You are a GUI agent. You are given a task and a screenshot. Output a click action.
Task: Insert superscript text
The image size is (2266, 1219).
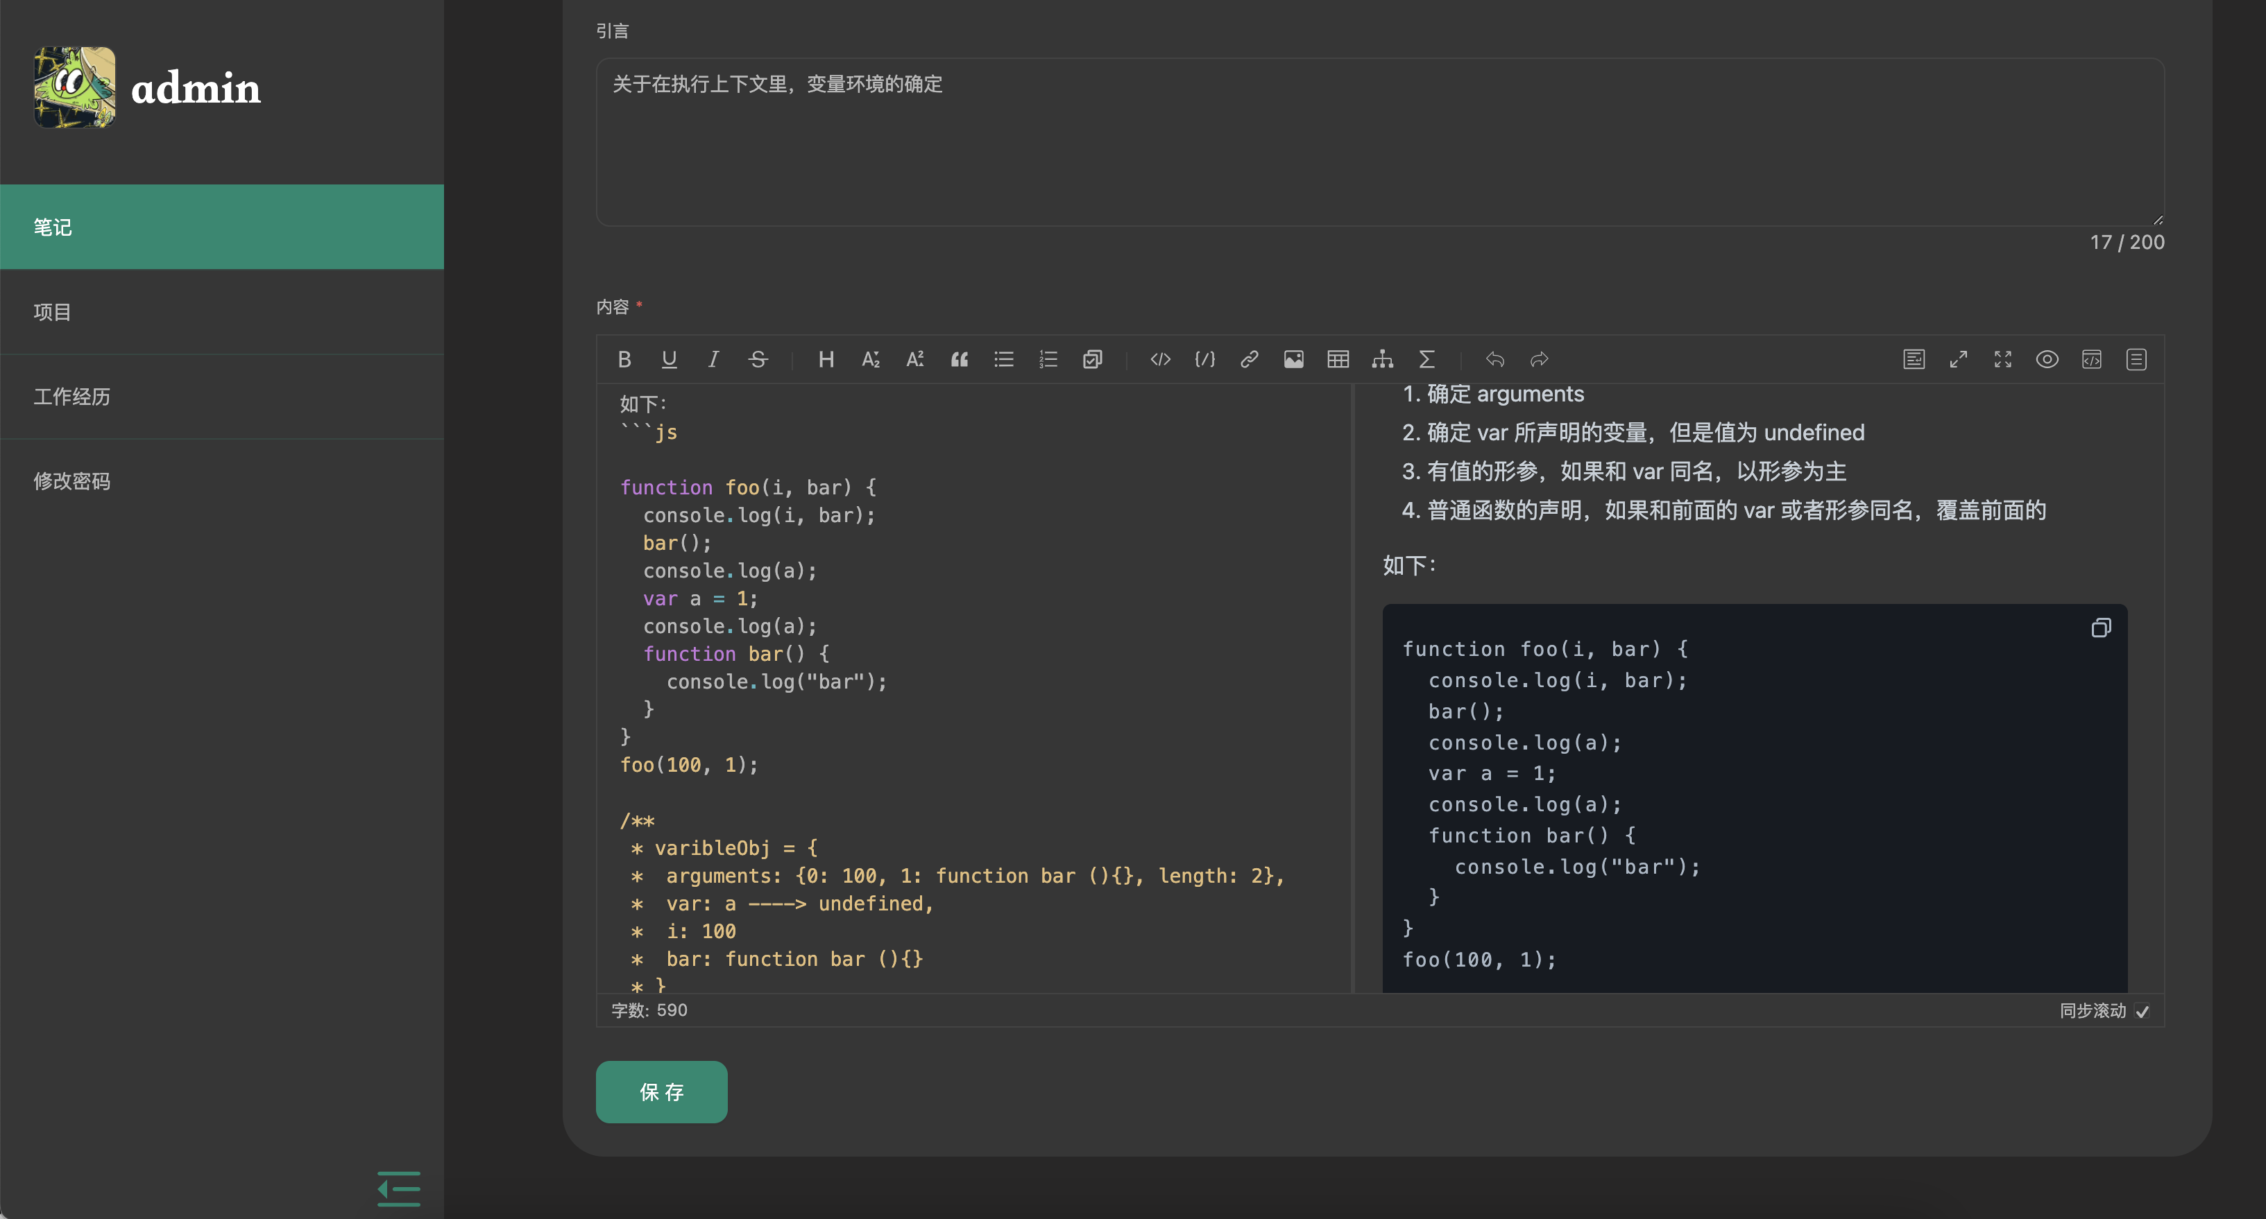pos(915,359)
